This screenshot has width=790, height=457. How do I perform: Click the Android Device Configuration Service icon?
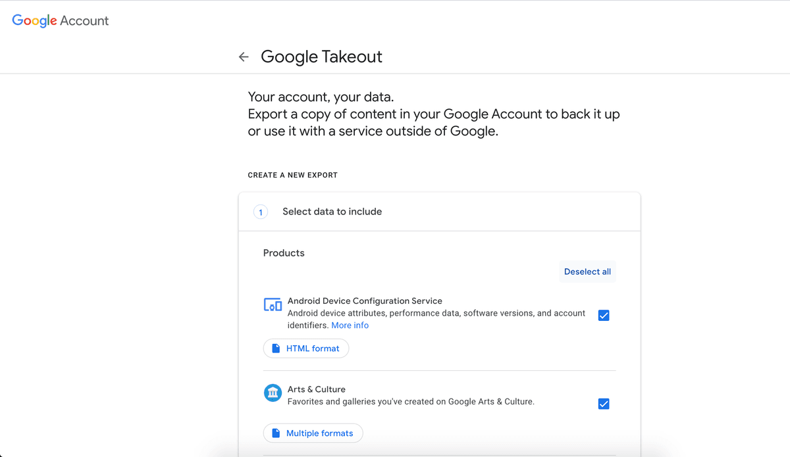[273, 304]
